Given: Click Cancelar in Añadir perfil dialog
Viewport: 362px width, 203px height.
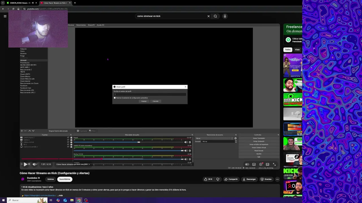Looking at the screenshot, I should pos(156,101).
